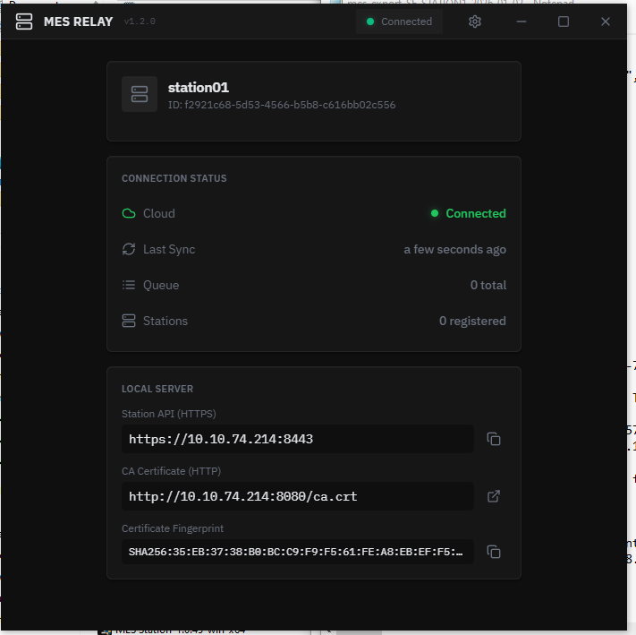Screen dimensions: 636x635
Task: Open settings via the gear icon
Action: [475, 21]
